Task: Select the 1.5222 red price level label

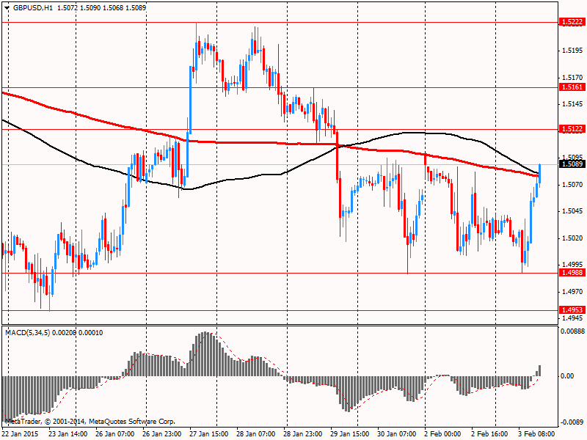Action: [x=572, y=22]
